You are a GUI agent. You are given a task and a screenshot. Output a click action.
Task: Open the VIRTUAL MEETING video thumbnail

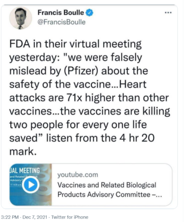(x=31, y=185)
